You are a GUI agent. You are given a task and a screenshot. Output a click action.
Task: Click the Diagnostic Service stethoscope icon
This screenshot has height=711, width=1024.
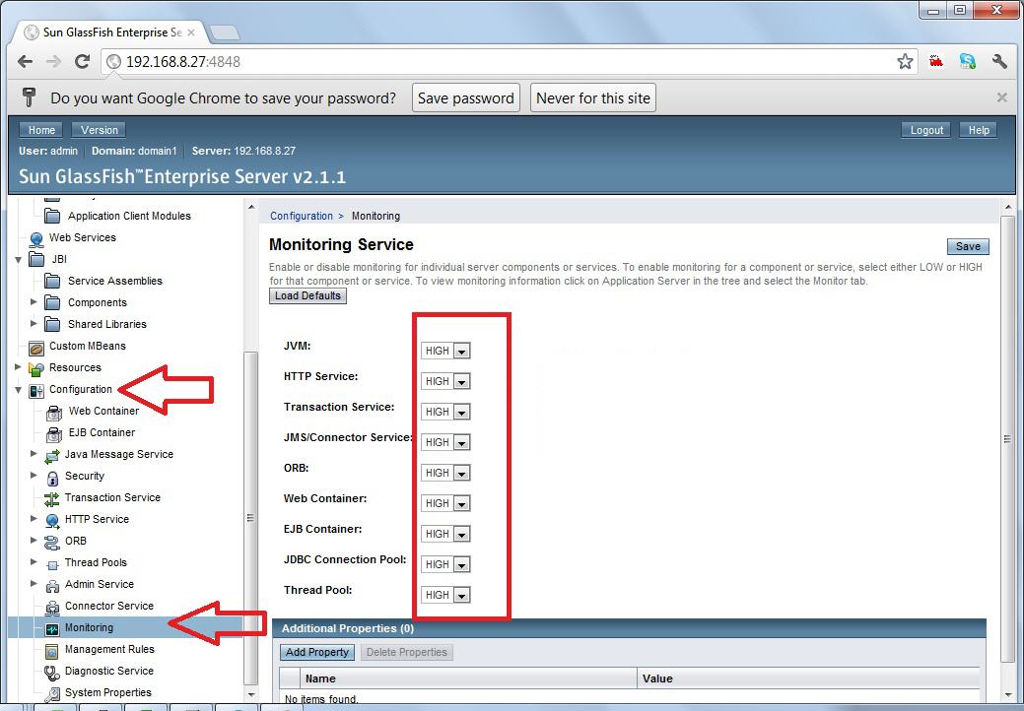52,672
